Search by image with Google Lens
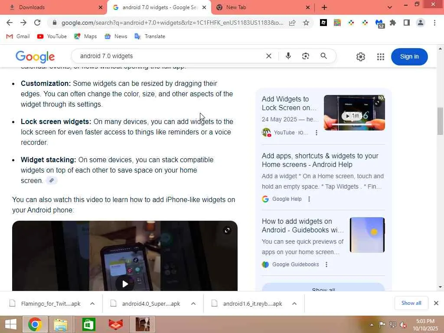Viewport: 444px width, 333px height. click(x=306, y=56)
